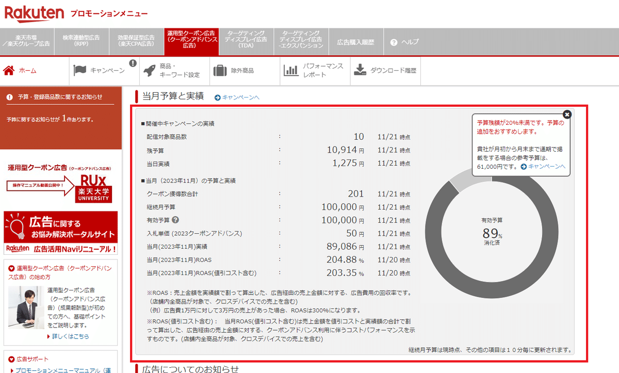Click the 操作マニュアル動画公開中 banner
The image size is (619, 373).
click(x=40, y=186)
